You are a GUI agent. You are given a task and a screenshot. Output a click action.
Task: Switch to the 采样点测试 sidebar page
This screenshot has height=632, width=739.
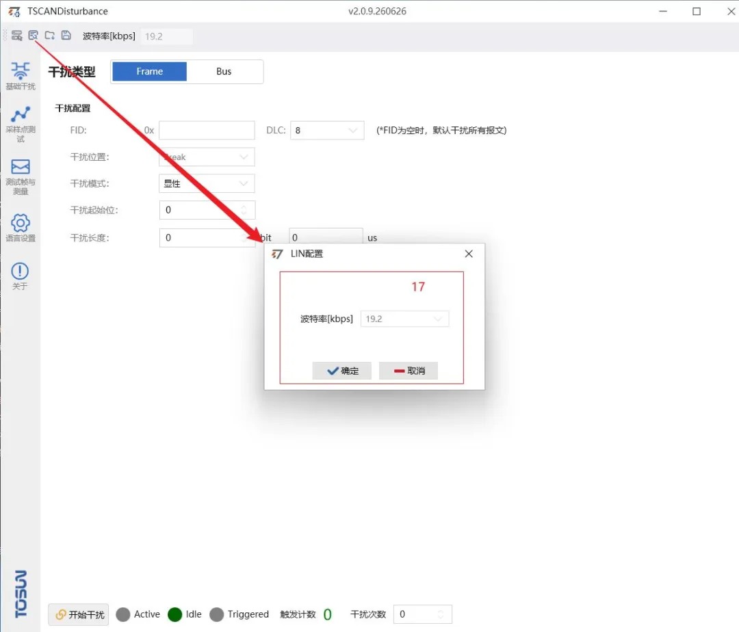pyautogui.click(x=21, y=124)
